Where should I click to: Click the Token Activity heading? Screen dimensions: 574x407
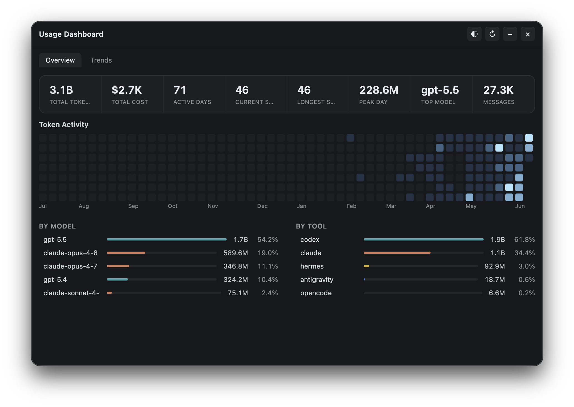(64, 124)
